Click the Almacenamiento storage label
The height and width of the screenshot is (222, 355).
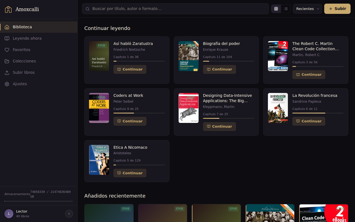click(x=17, y=194)
